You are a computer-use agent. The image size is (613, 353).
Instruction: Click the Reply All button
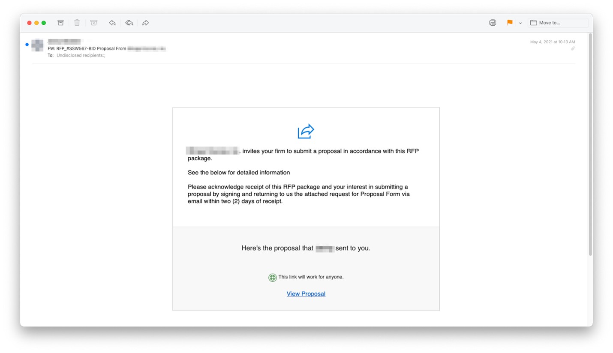[129, 23]
